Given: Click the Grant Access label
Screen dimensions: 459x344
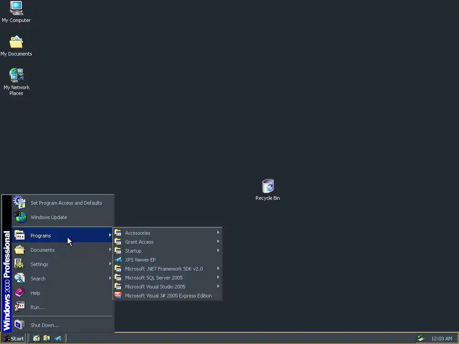Looking at the screenshot, I should (x=139, y=242).
